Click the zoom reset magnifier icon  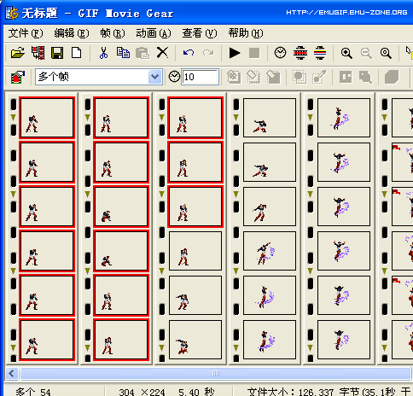click(x=386, y=53)
